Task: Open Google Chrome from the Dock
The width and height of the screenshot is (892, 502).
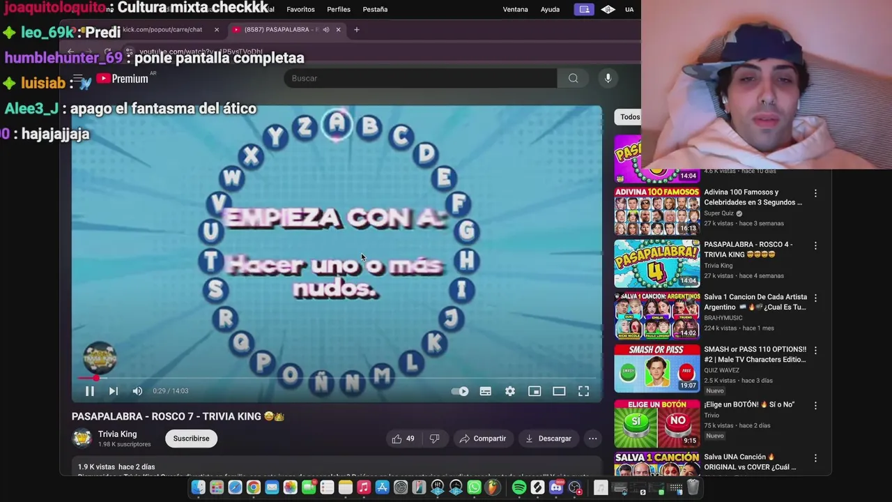Action: pyautogui.click(x=254, y=487)
